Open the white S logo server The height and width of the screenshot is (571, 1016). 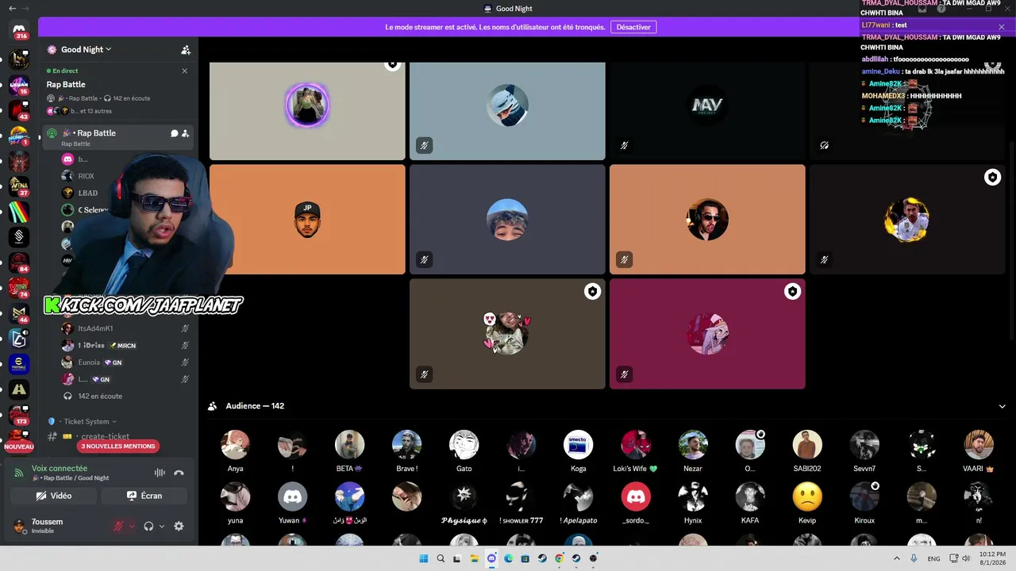pyautogui.click(x=19, y=237)
